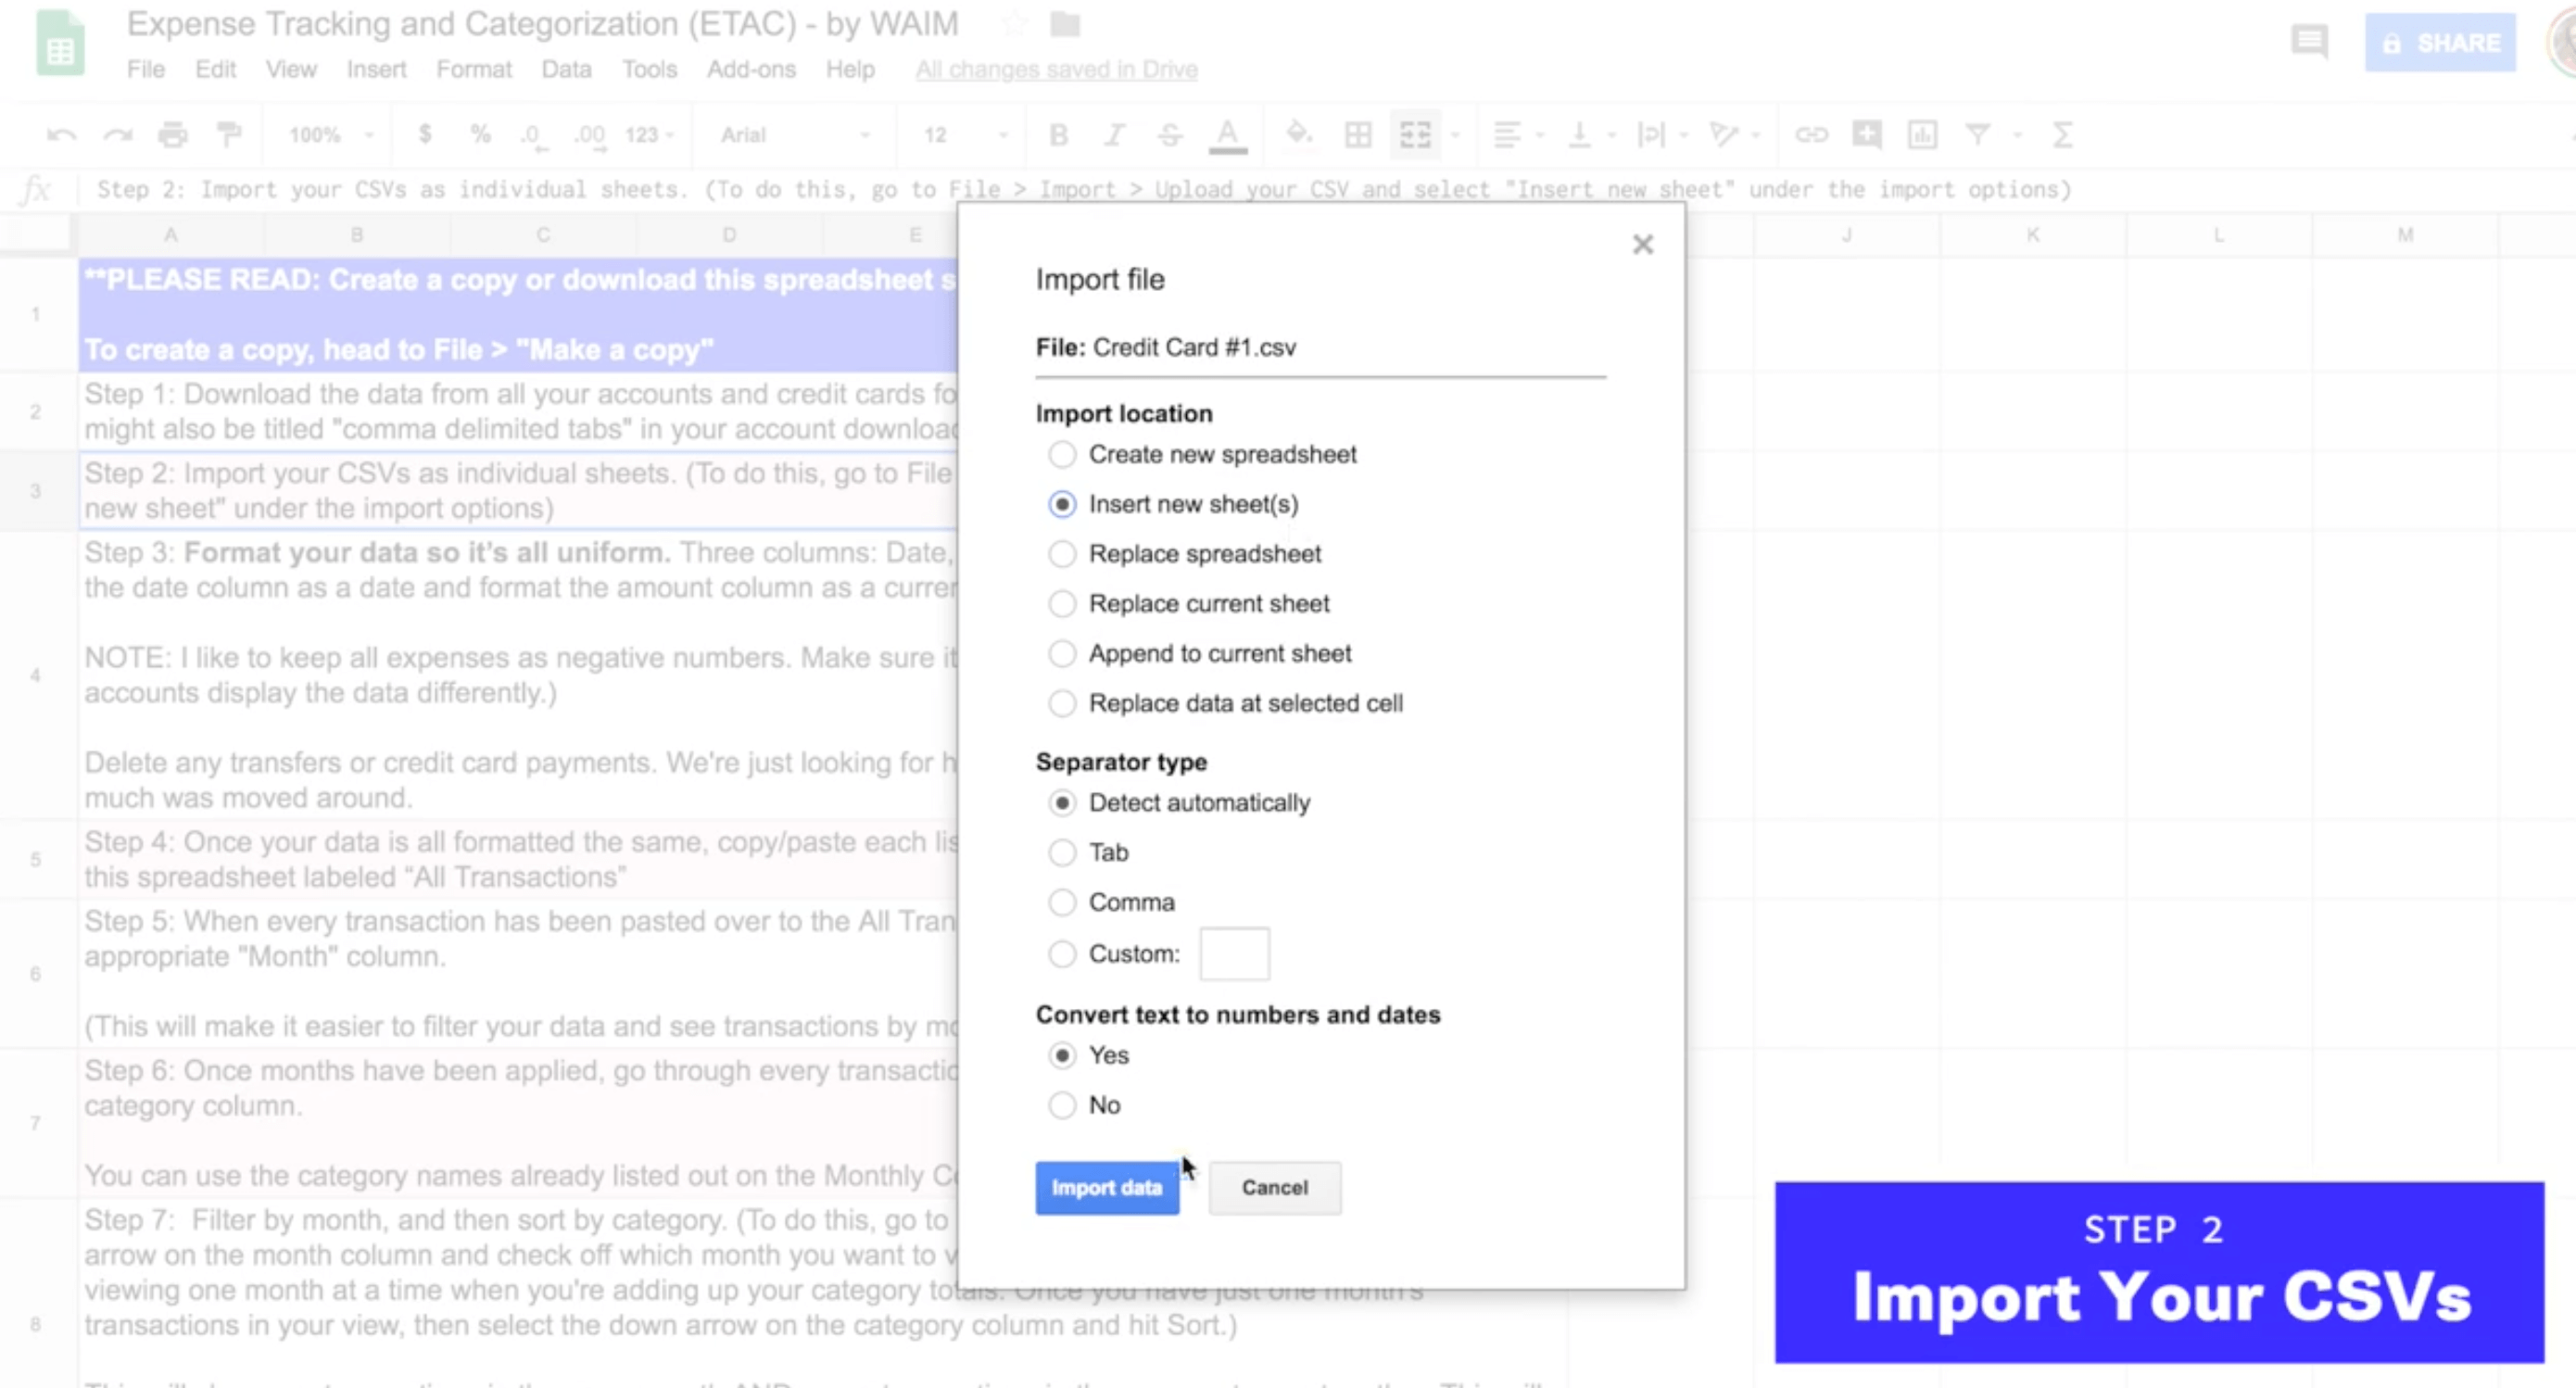The width and height of the screenshot is (2576, 1388).
Task: Click the italic formatting icon
Action: click(x=1114, y=135)
